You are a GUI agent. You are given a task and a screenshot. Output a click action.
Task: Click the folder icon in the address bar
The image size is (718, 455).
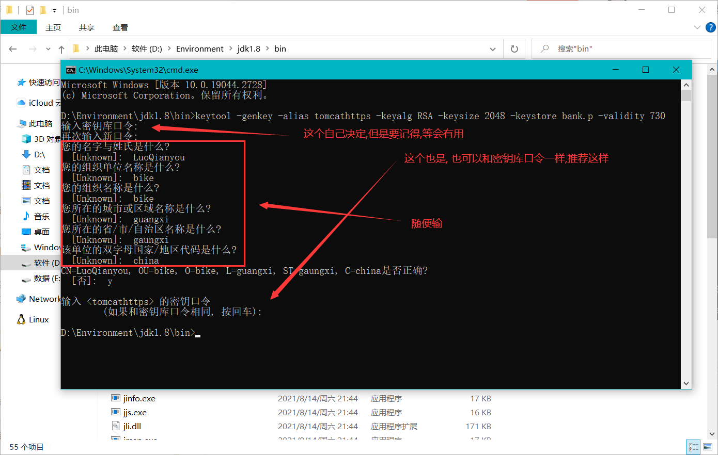pyautogui.click(x=76, y=48)
